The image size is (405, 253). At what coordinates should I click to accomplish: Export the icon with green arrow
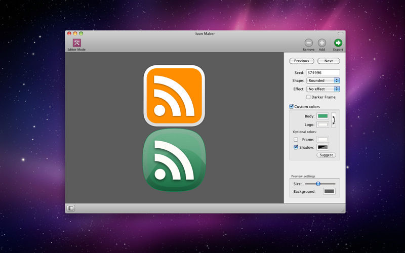click(338, 43)
